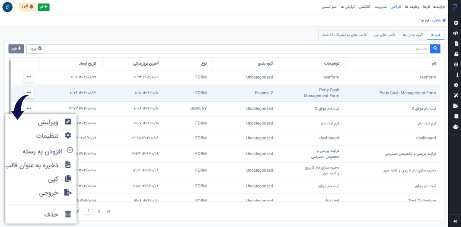Screen dimensions: 461x227
Task: Click the code brackets icon in the sidebar
Action: click(456, 33)
